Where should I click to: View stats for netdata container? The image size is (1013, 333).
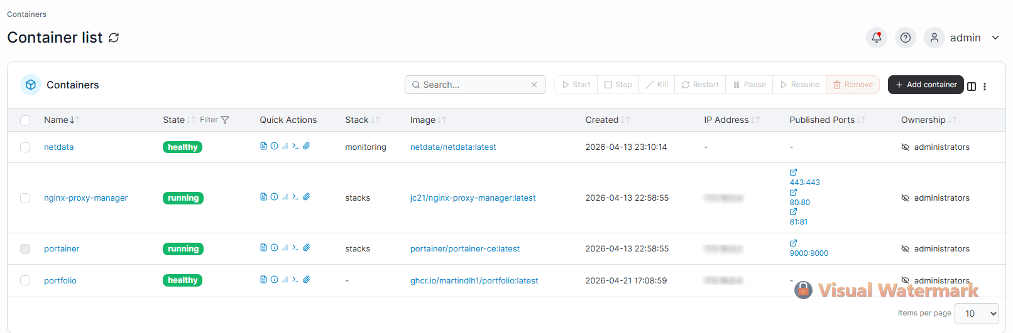pos(285,146)
